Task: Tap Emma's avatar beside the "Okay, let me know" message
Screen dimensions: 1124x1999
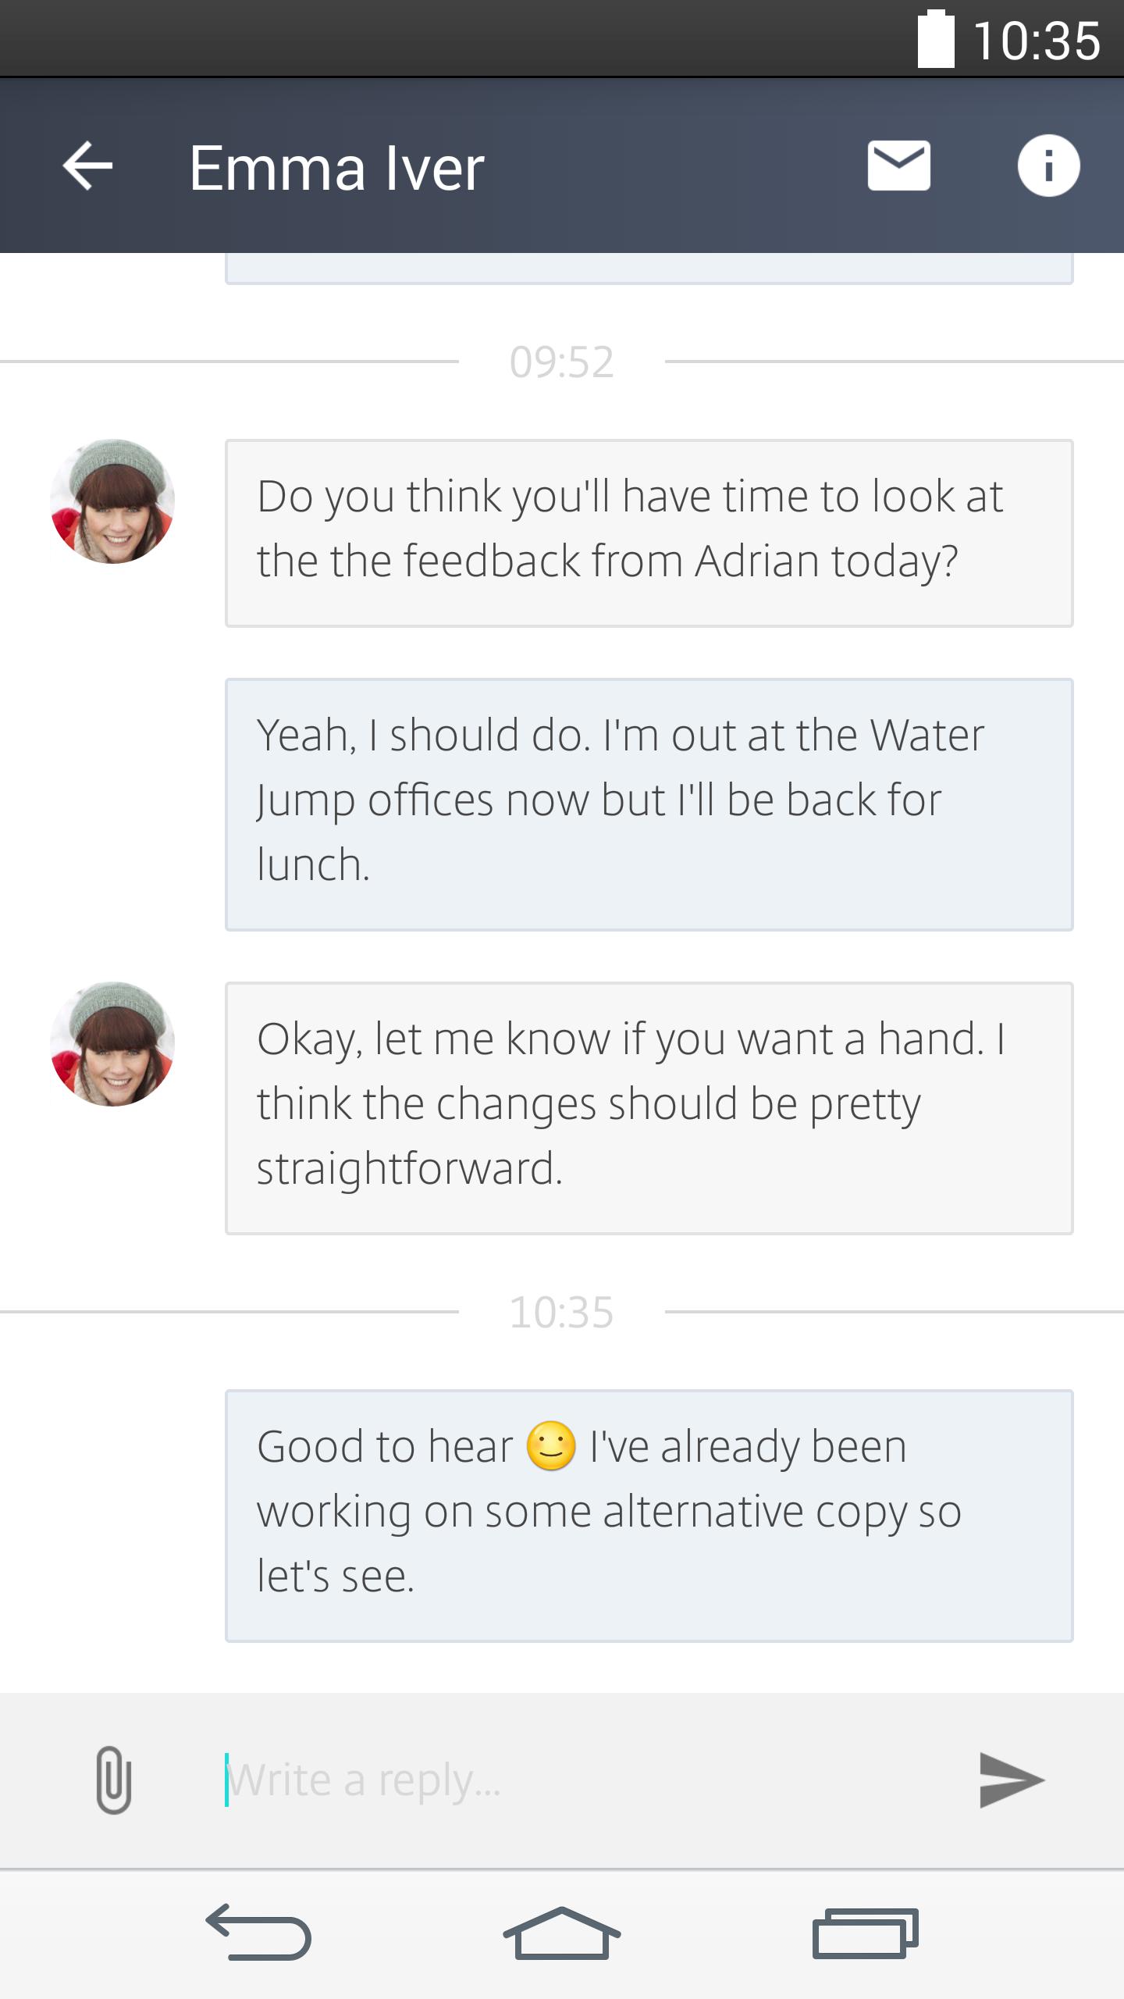Action: (112, 1044)
